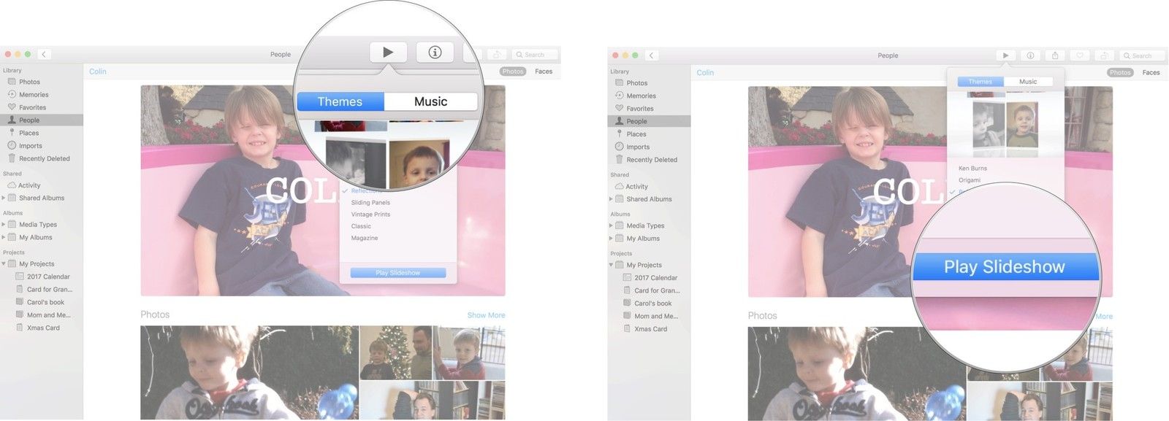Click the rotate icon in the right window toolbar
Image resolution: width=1169 pixels, height=421 pixels.
pyautogui.click(x=1104, y=55)
